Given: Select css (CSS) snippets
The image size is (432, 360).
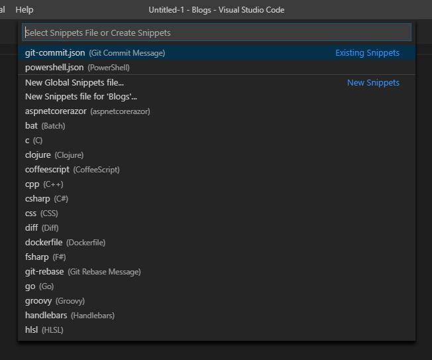Looking at the screenshot, I should point(217,213).
